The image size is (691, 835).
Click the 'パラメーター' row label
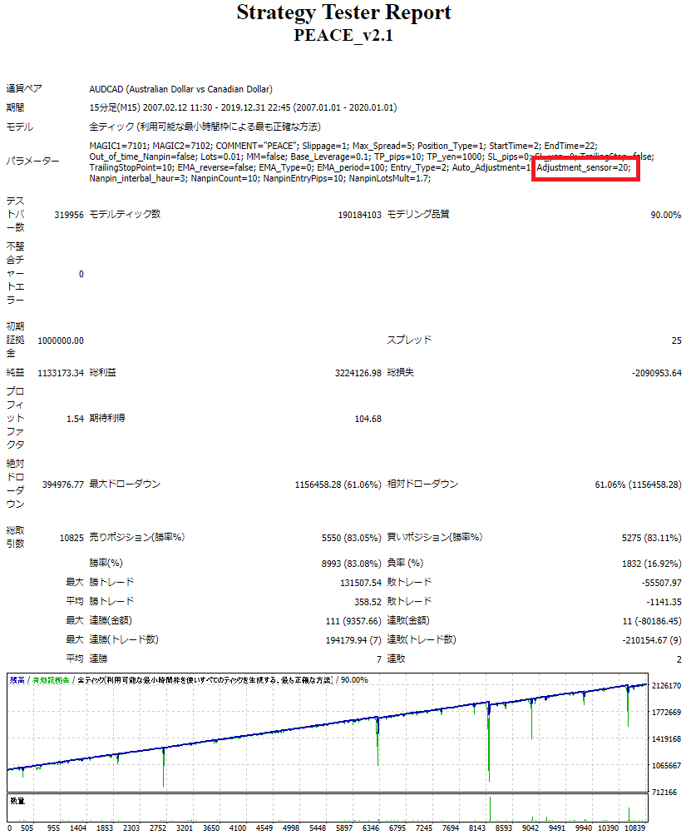pos(33,161)
